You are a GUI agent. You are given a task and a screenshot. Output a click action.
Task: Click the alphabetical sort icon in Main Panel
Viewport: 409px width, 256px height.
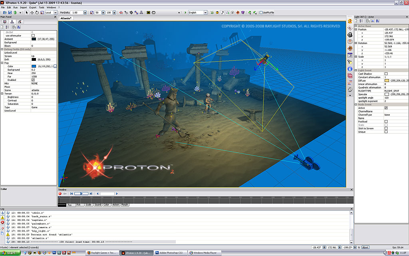tap(7, 27)
